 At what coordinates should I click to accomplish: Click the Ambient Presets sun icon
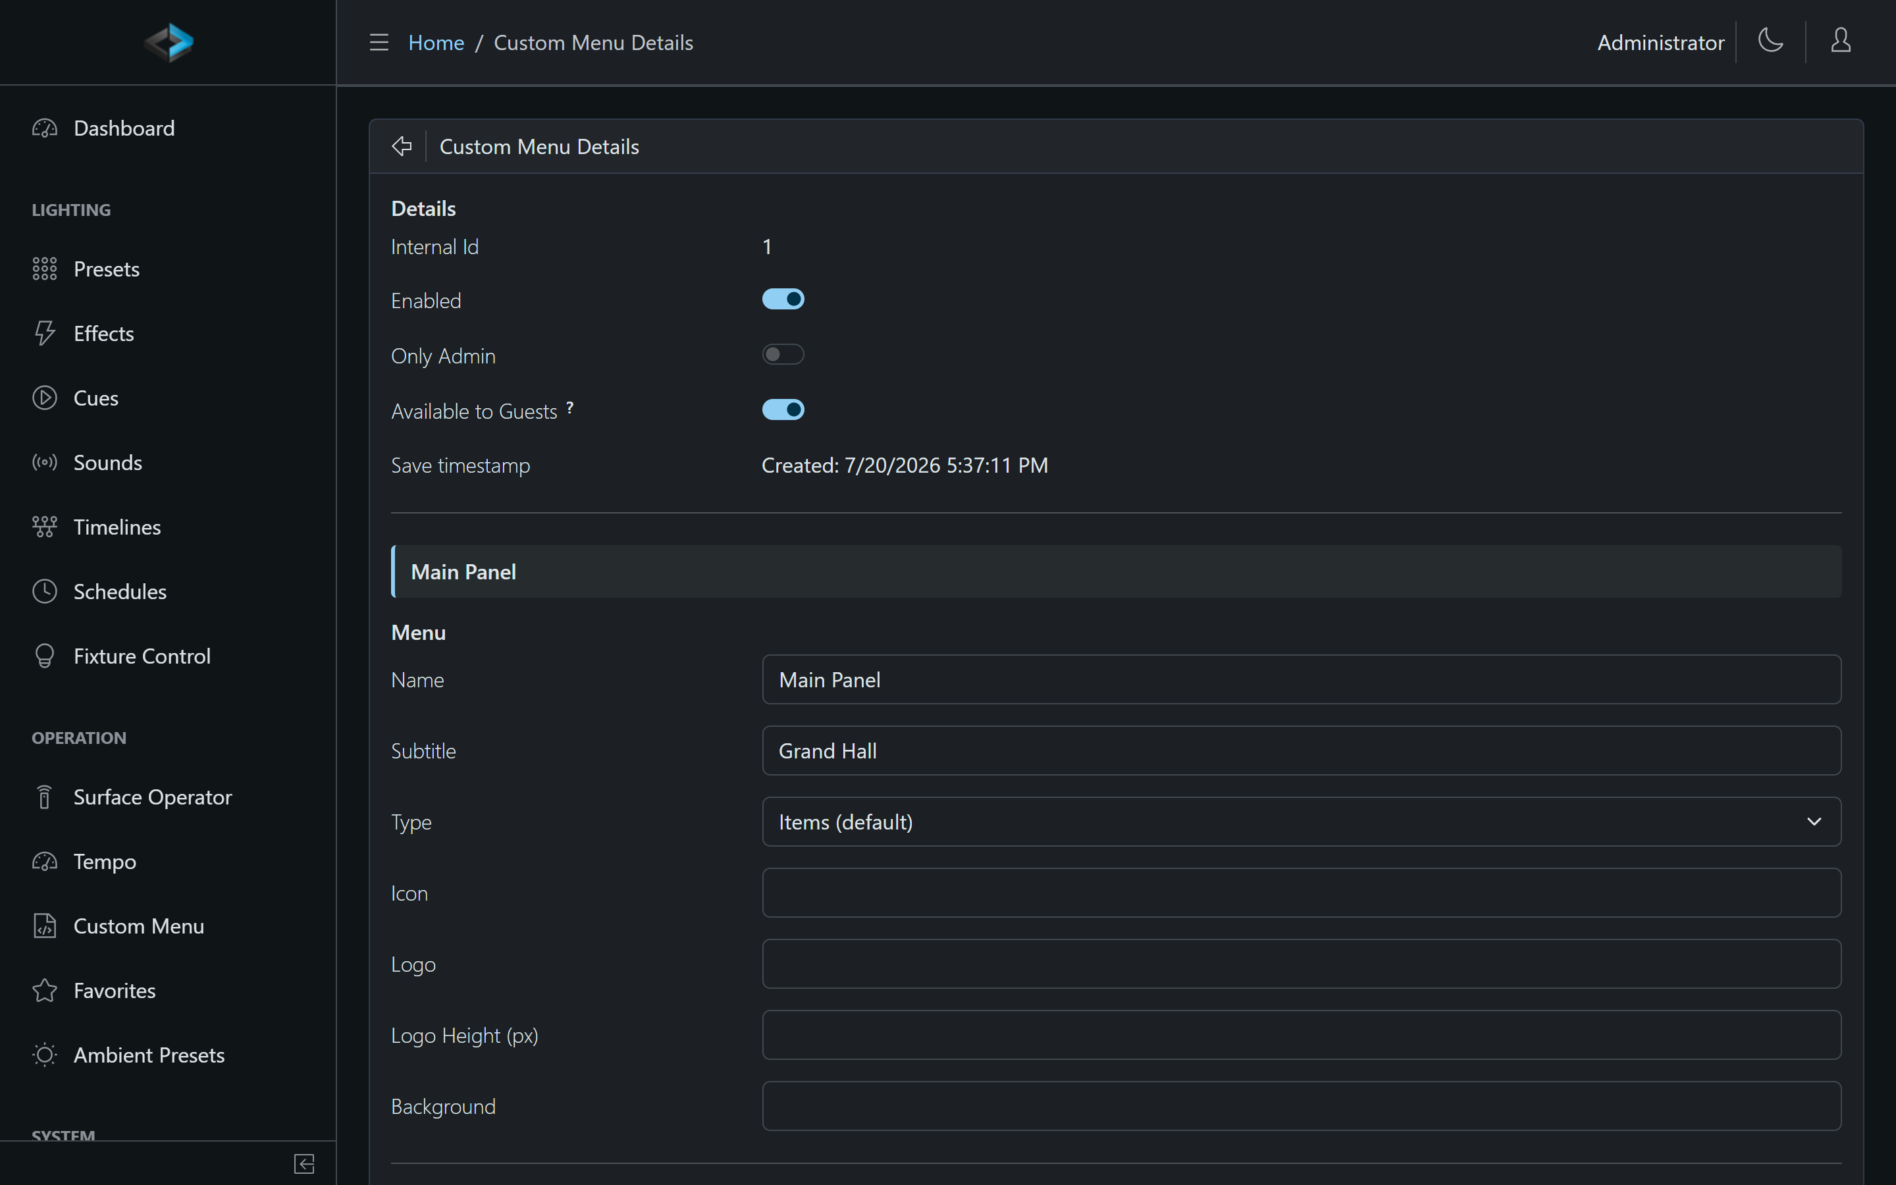point(45,1055)
